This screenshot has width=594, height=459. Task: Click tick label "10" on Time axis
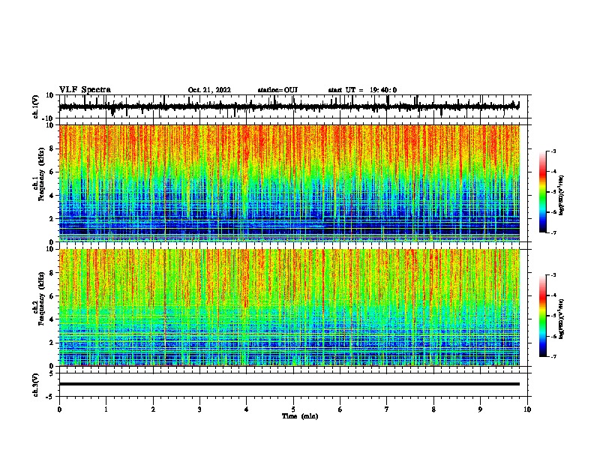coord(527,409)
